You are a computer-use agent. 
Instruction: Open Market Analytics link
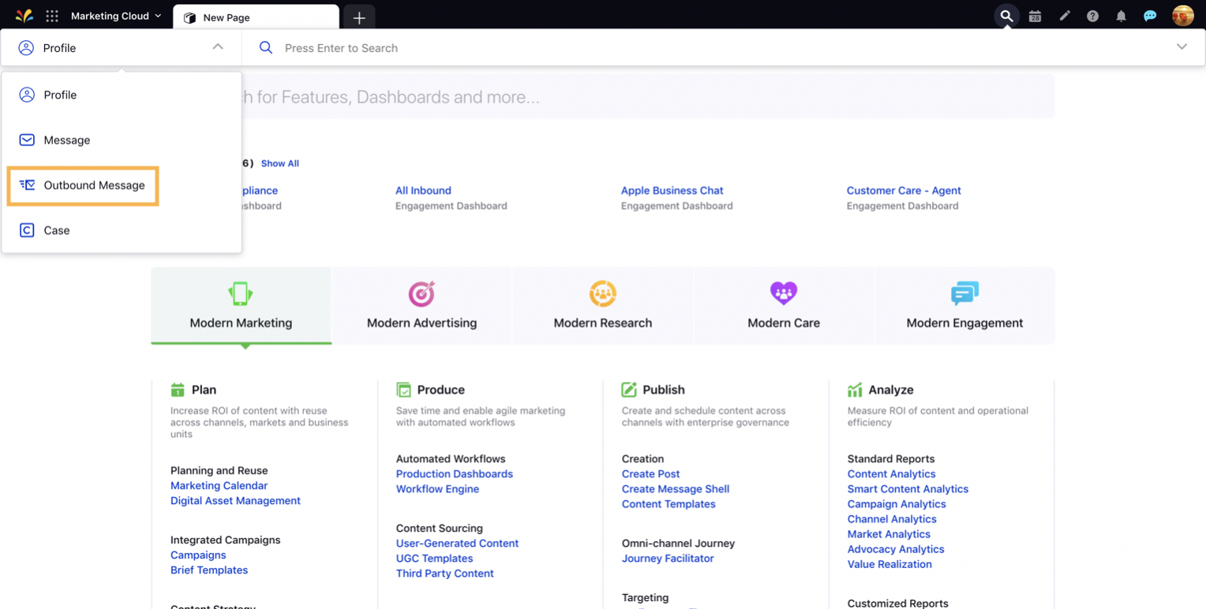tap(889, 534)
